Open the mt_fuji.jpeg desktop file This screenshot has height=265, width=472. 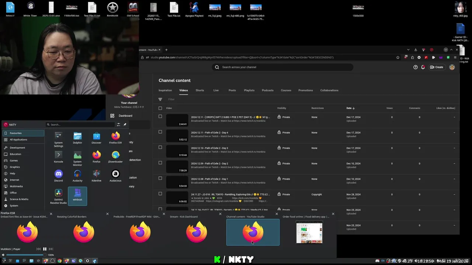[x=215, y=11]
